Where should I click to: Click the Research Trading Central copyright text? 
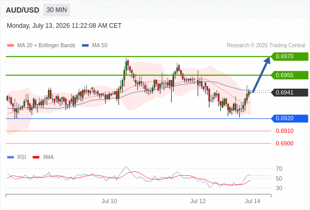tap(266, 46)
